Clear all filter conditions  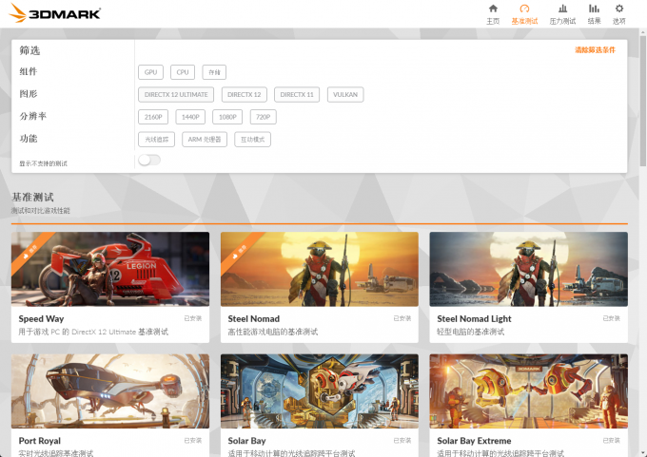pos(595,49)
